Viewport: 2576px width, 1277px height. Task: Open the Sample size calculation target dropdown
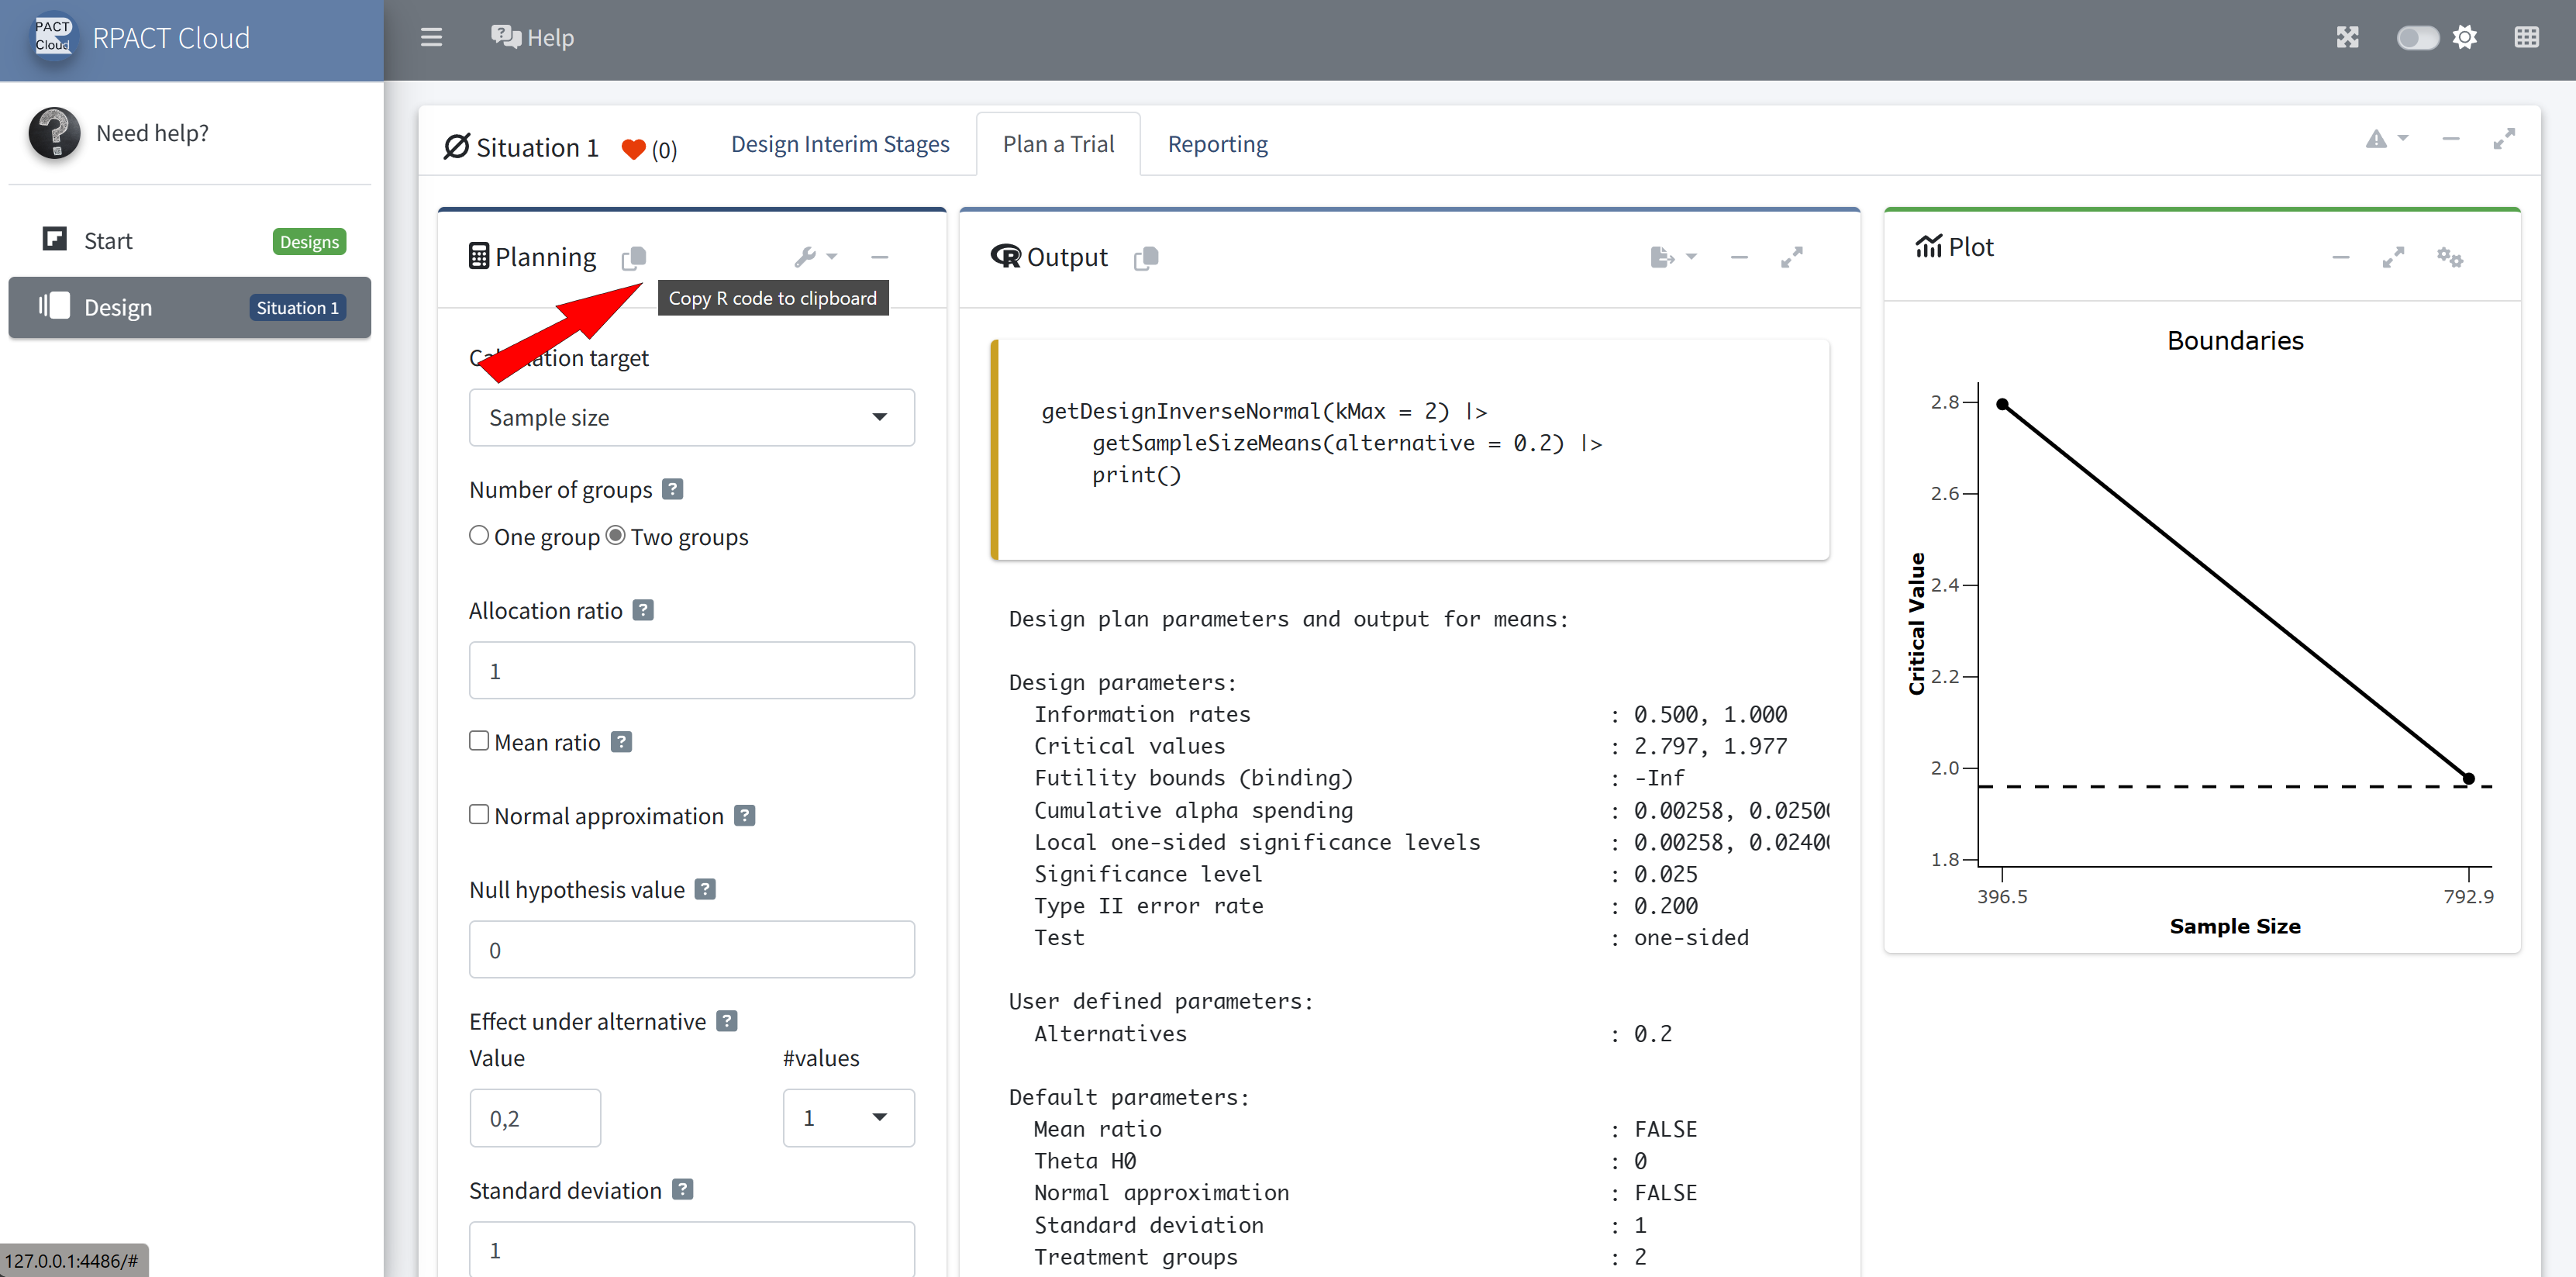pos(691,418)
